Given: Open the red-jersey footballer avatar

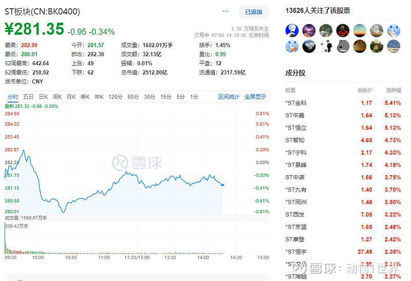Looking at the screenshot, I should (x=343, y=30).
